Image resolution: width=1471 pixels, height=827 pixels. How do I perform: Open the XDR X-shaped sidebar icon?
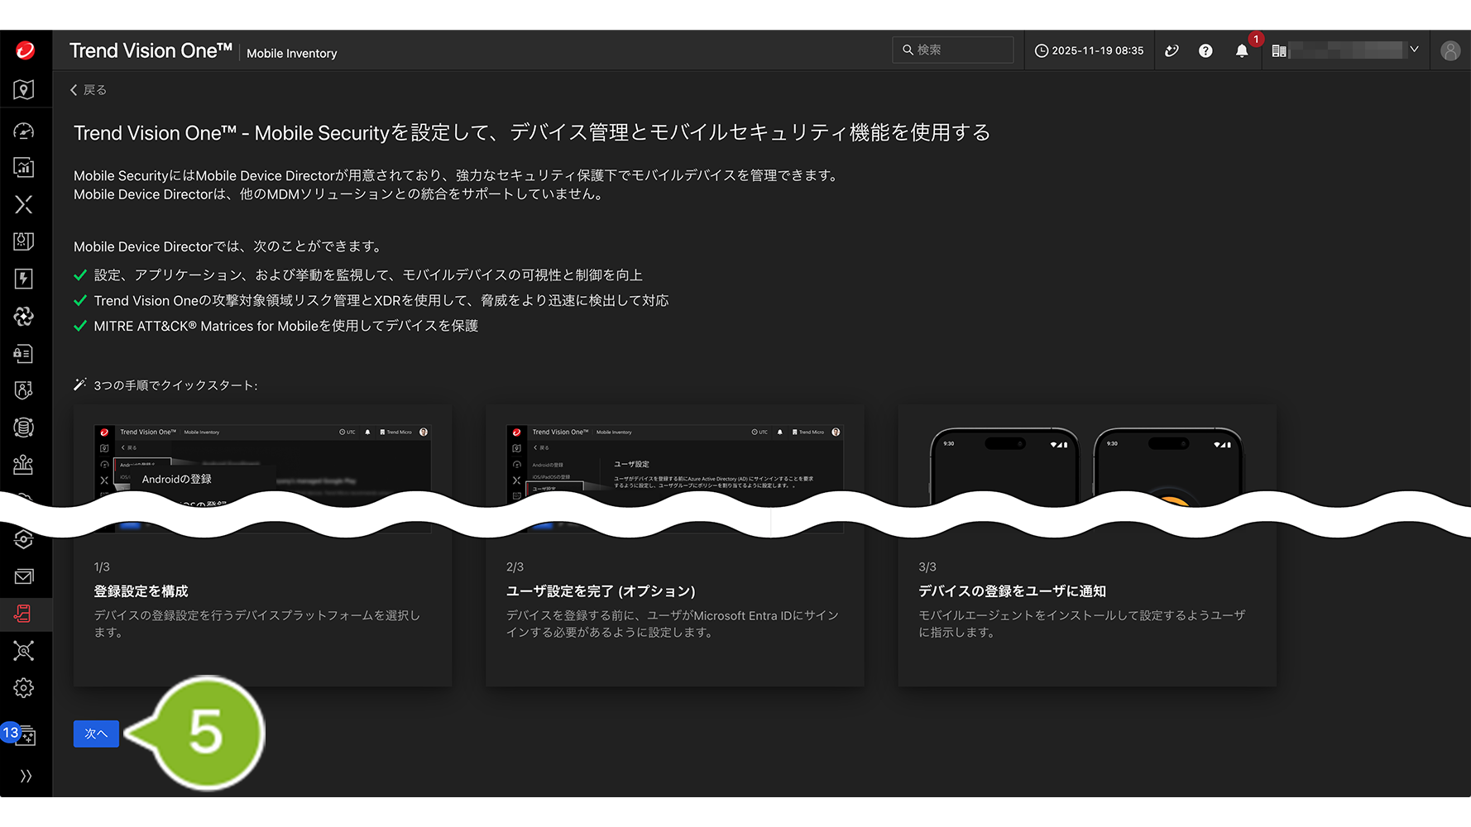[24, 204]
